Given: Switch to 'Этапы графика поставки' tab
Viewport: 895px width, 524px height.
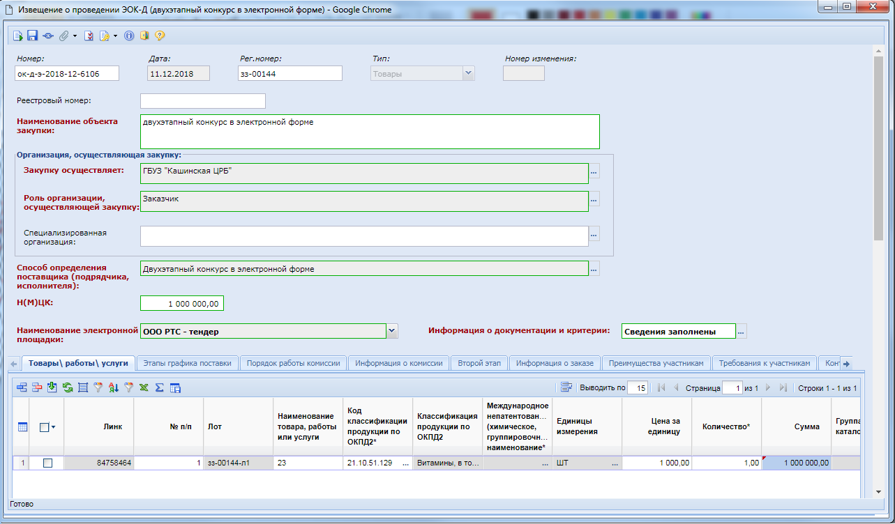Looking at the screenshot, I should pyautogui.click(x=188, y=363).
